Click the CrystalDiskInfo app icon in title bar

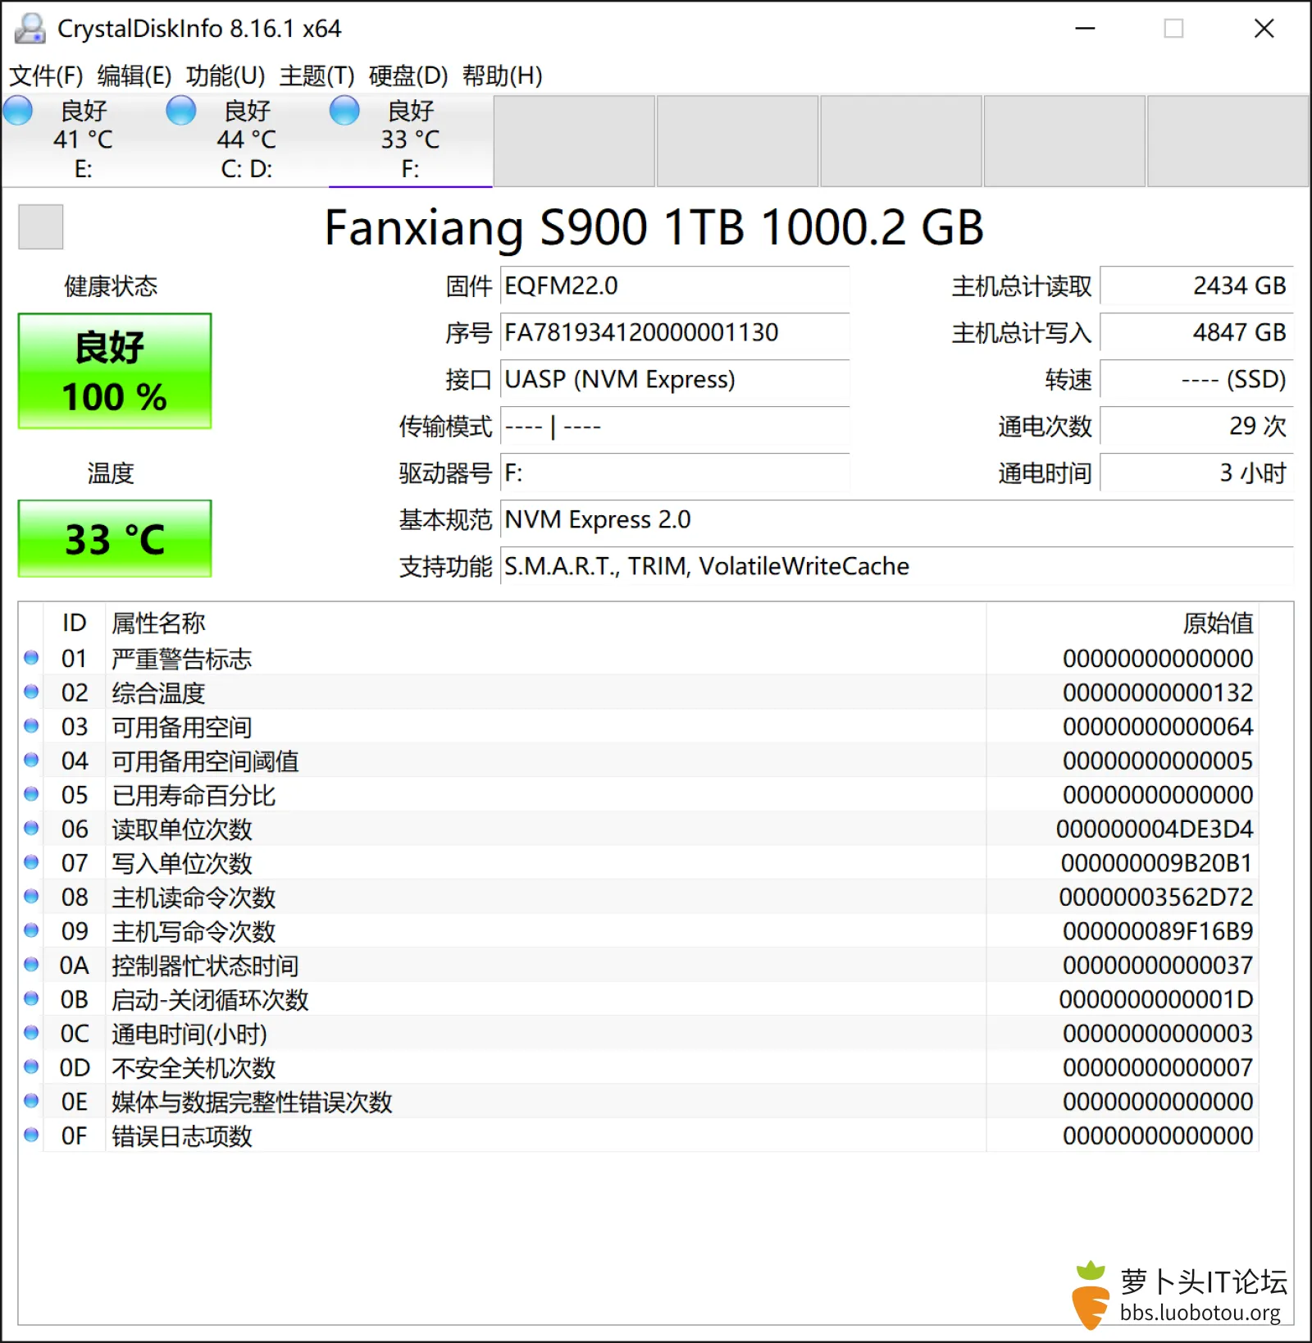pos(30,29)
